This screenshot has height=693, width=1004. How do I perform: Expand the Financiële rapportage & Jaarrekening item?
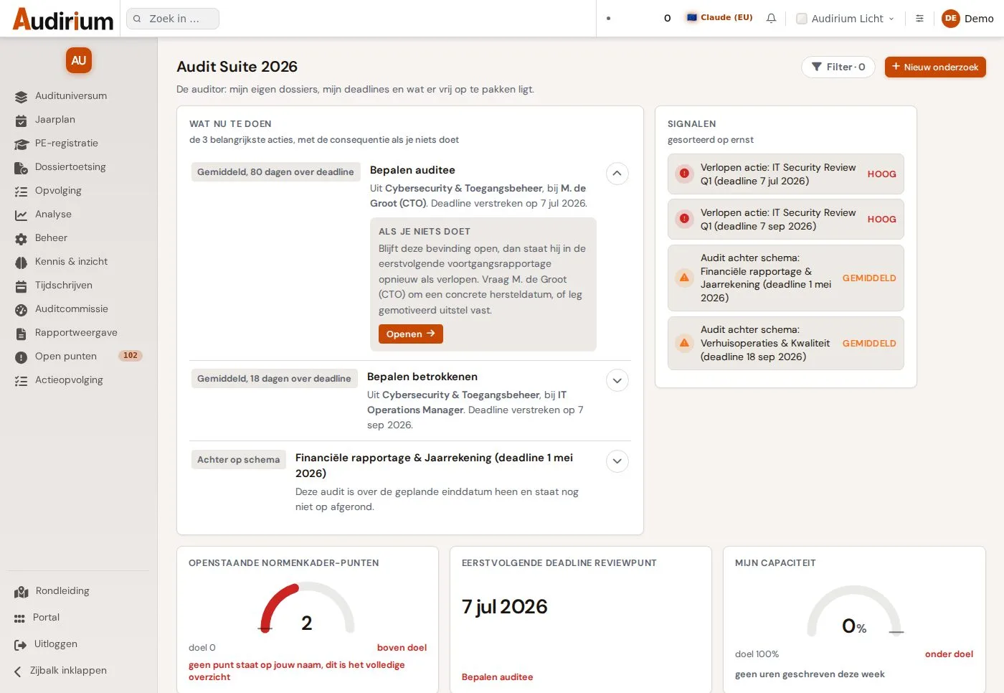pos(617,461)
